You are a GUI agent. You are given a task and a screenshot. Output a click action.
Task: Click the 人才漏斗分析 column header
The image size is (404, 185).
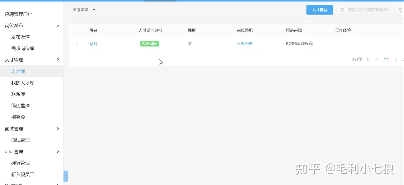coord(150,30)
